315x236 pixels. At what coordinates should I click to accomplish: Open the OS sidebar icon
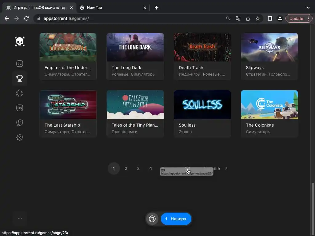click(20, 108)
